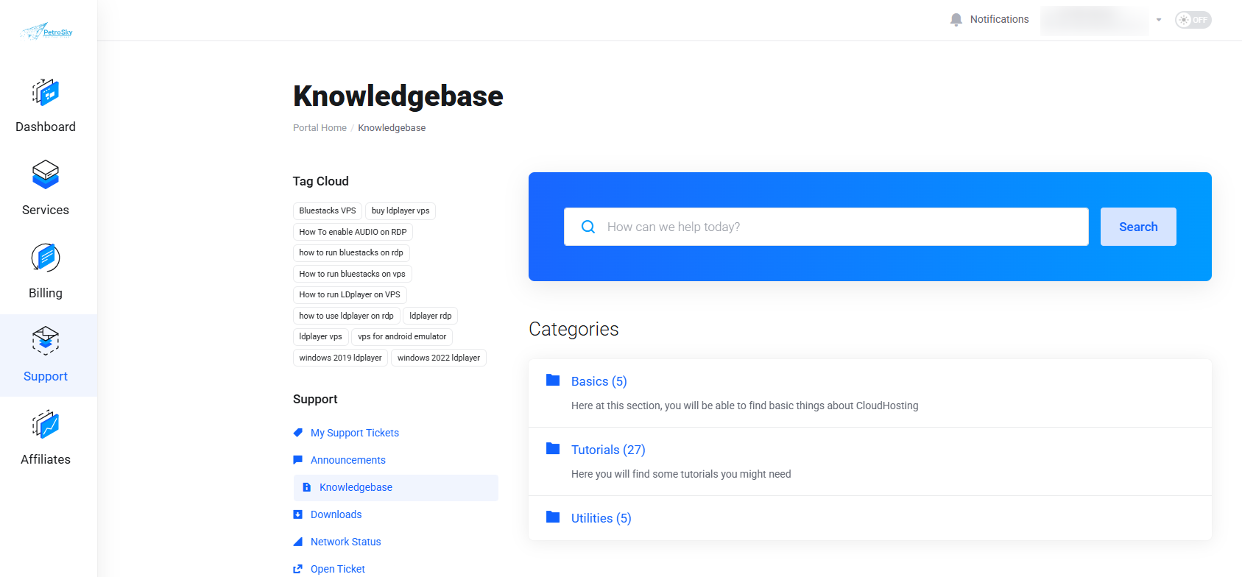Screen dimensions: 1242x577
Task: Click the Utilities folder icon
Action: (553, 517)
